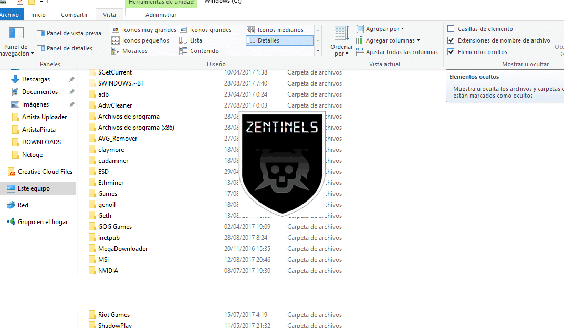This screenshot has width=564, height=328.
Task: Click the layout gallery's upward arrow
Action: coord(318,30)
